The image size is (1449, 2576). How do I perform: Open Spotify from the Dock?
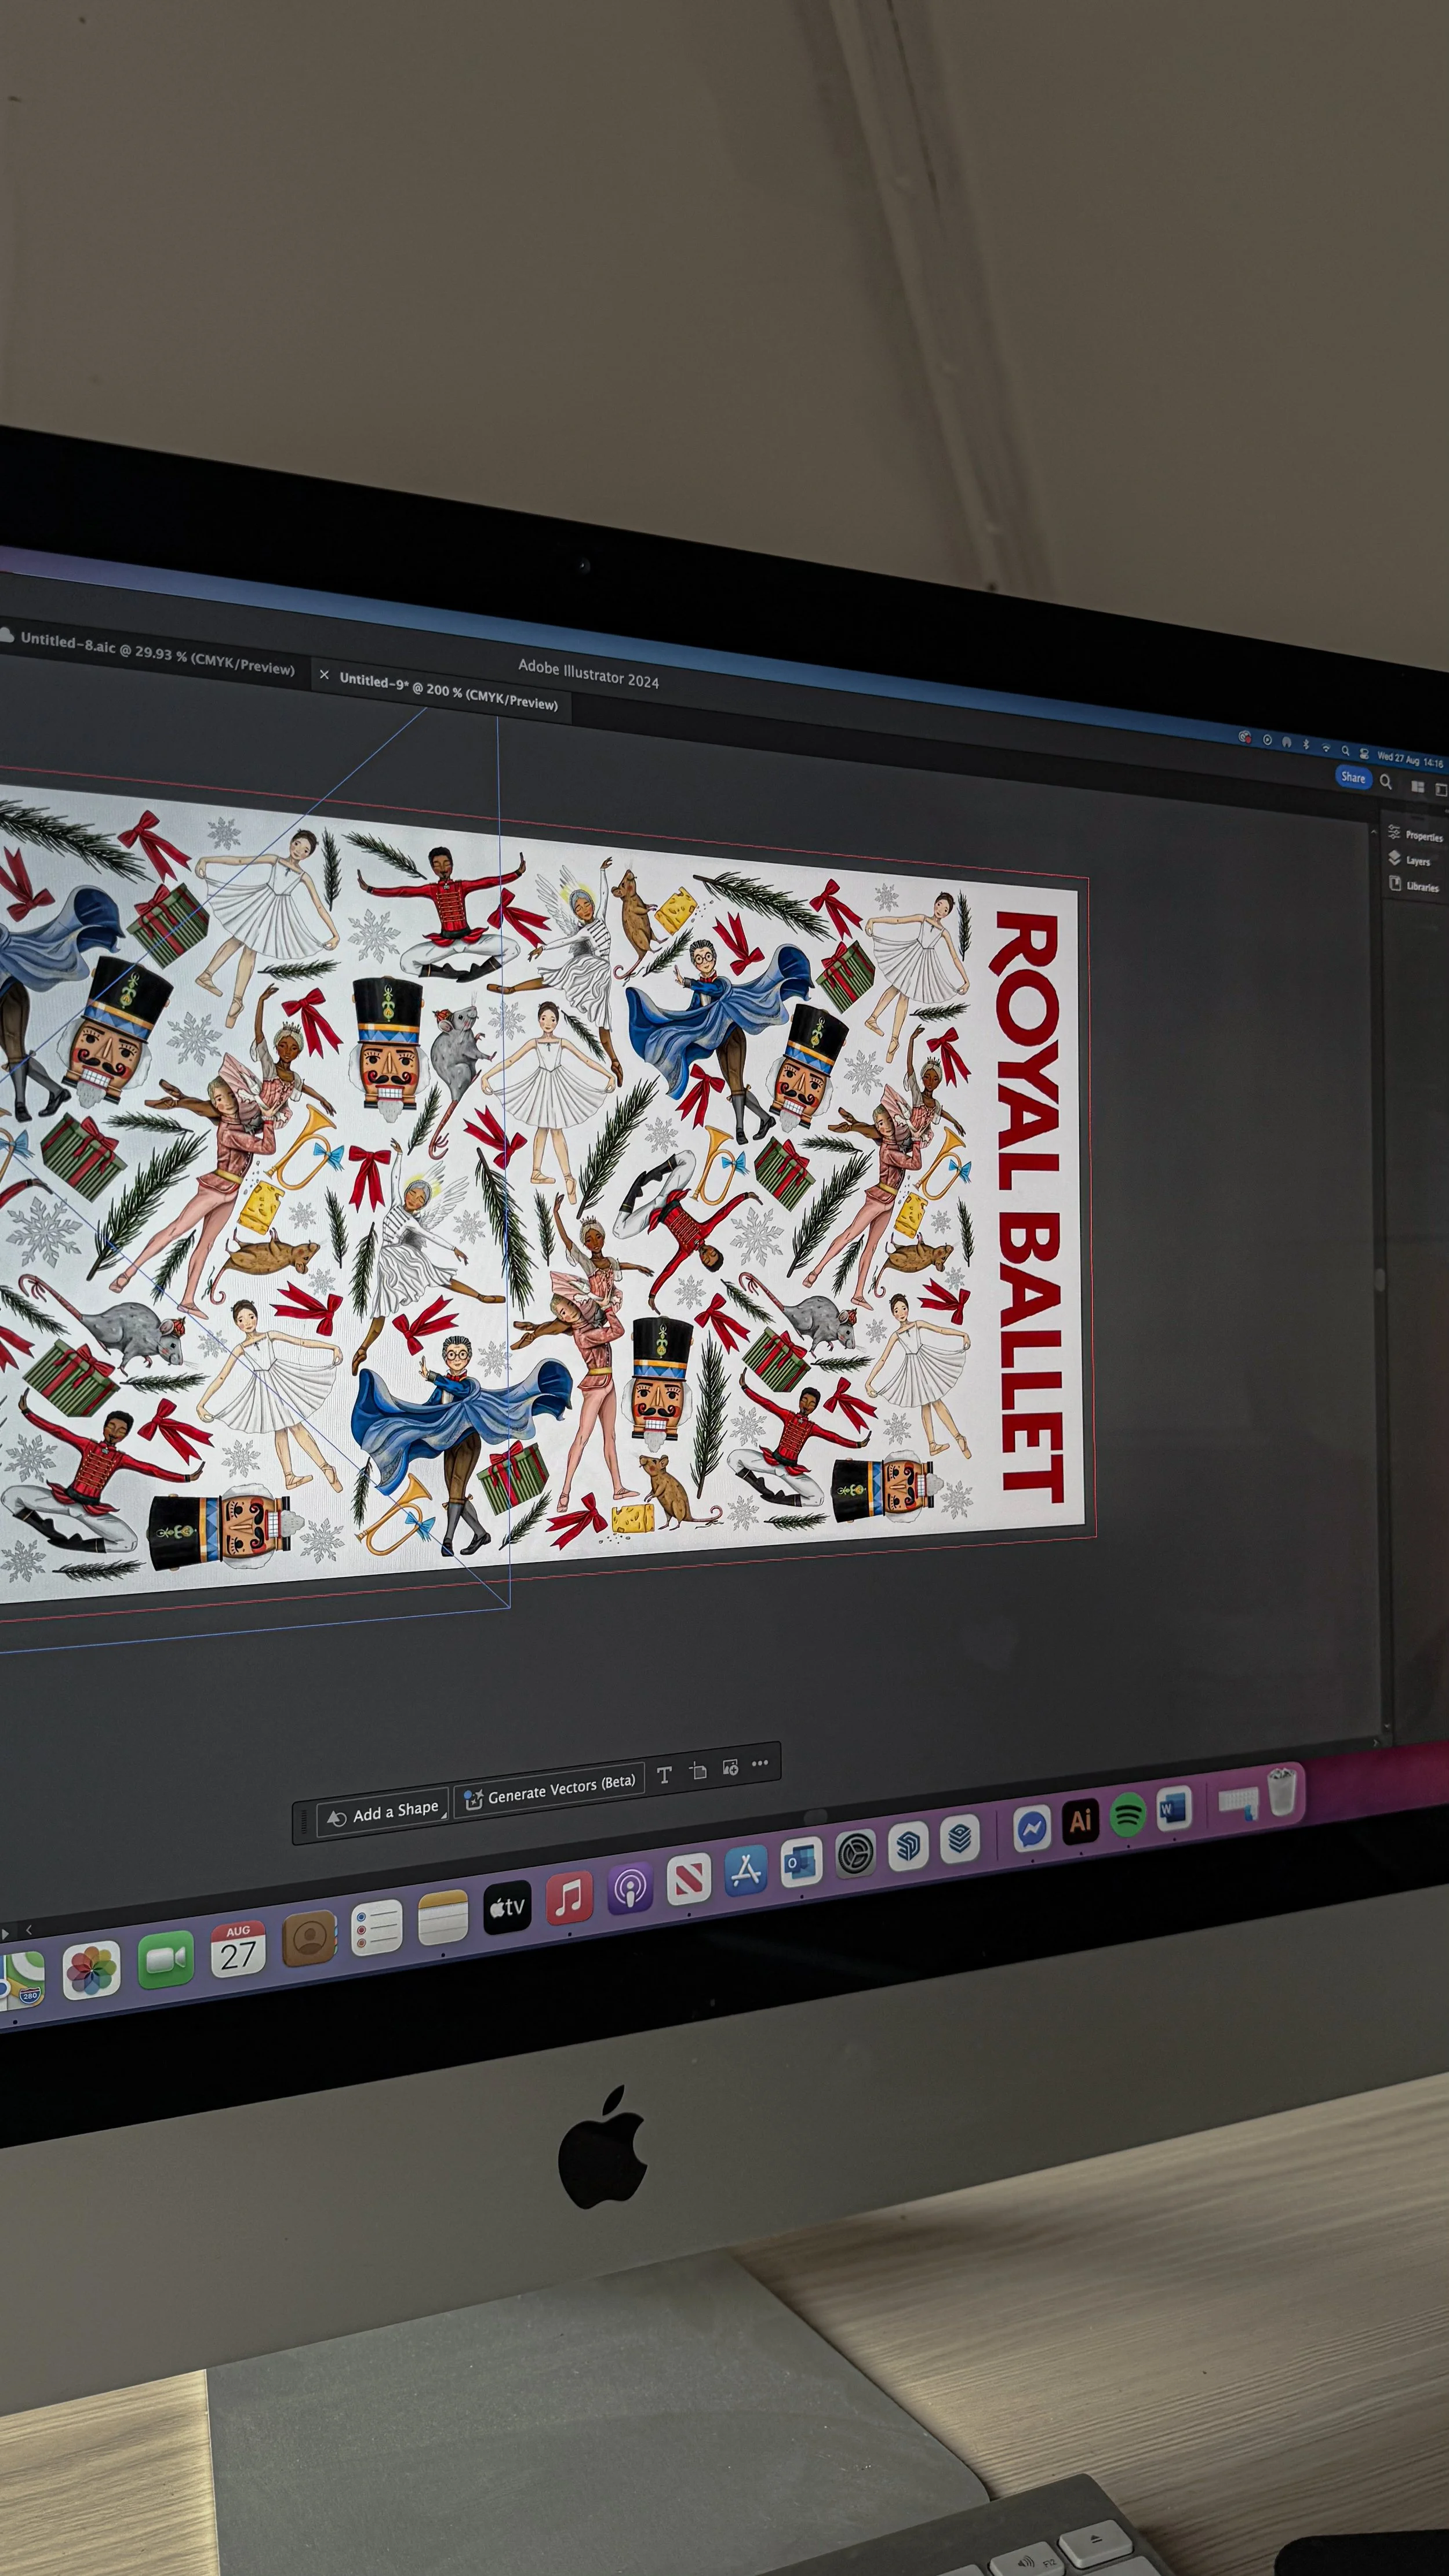pyautogui.click(x=1127, y=1814)
